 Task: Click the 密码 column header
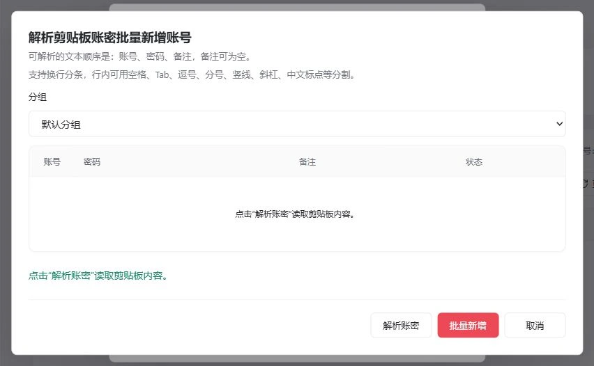point(91,162)
